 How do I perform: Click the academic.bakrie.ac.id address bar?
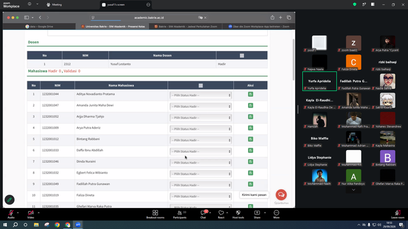pos(149,18)
